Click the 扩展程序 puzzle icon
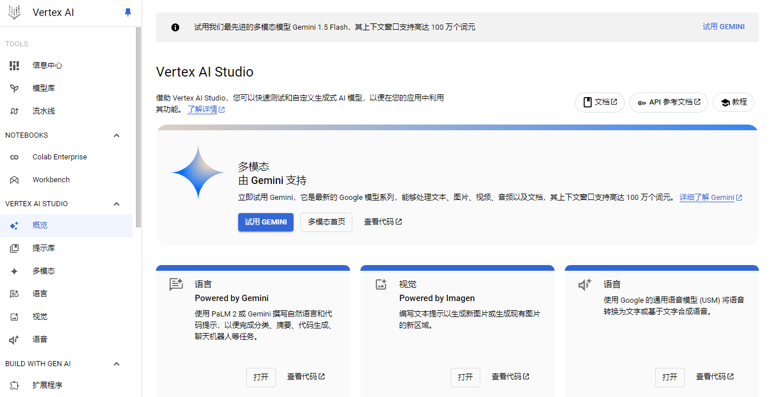The width and height of the screenshot is (775, 397). [x=14, y=386]
